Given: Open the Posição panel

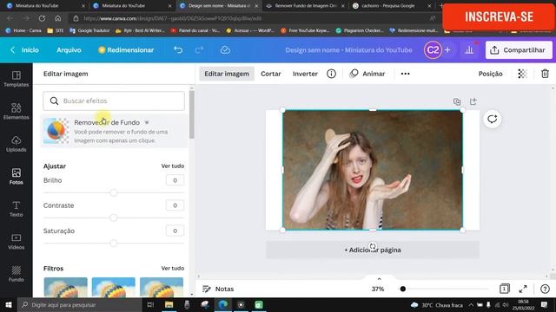Looking at the screenshot, I should pos(490,74).
